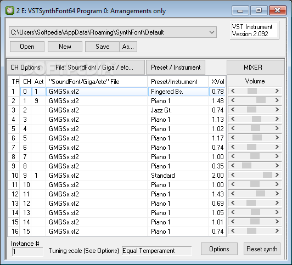The height and width of the screenshot is (265, 292).
Task: Increase volume arrow for track 1 slider
Action: pos(277,91)
